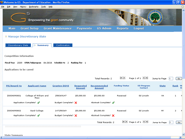This screenshot has height=139, width=185.
Task: Go to first page in top pagination
Action: point(121,78)
